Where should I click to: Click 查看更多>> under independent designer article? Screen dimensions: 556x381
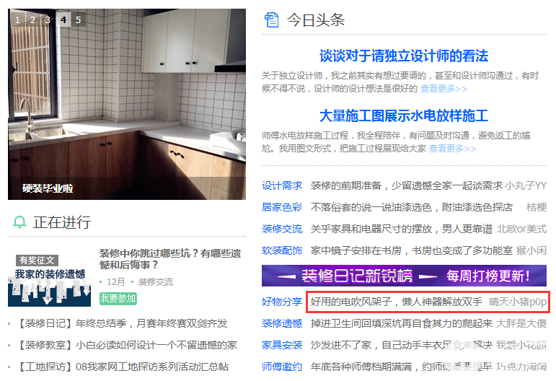tap(444, 89)
